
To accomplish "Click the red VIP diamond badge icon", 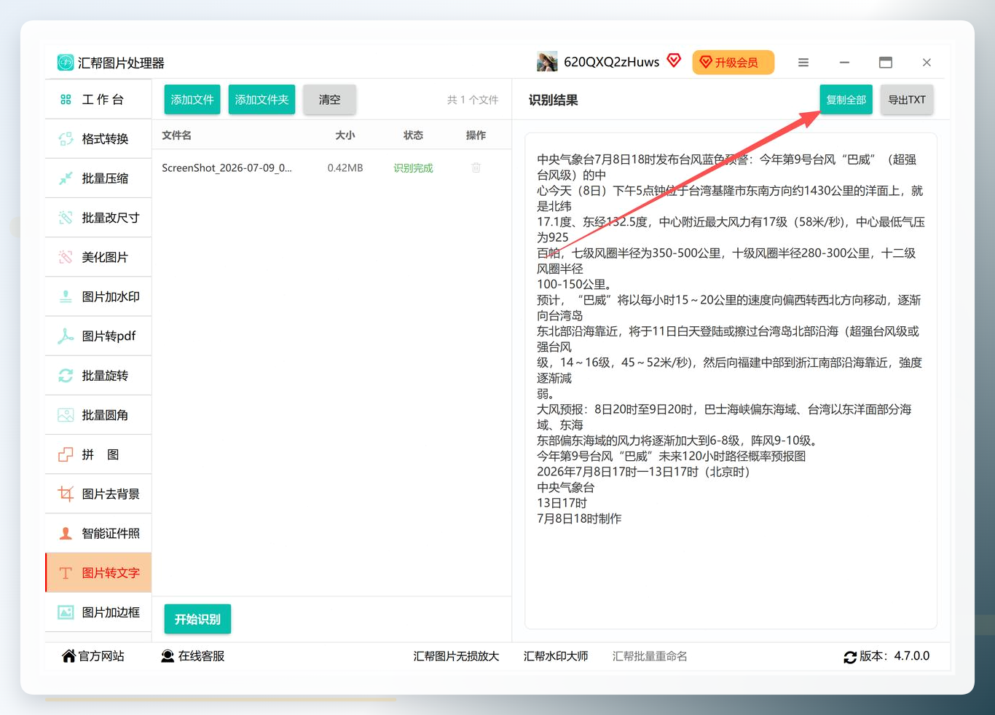I will coord(674,60).
